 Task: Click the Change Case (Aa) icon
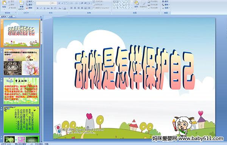point(60,8)
